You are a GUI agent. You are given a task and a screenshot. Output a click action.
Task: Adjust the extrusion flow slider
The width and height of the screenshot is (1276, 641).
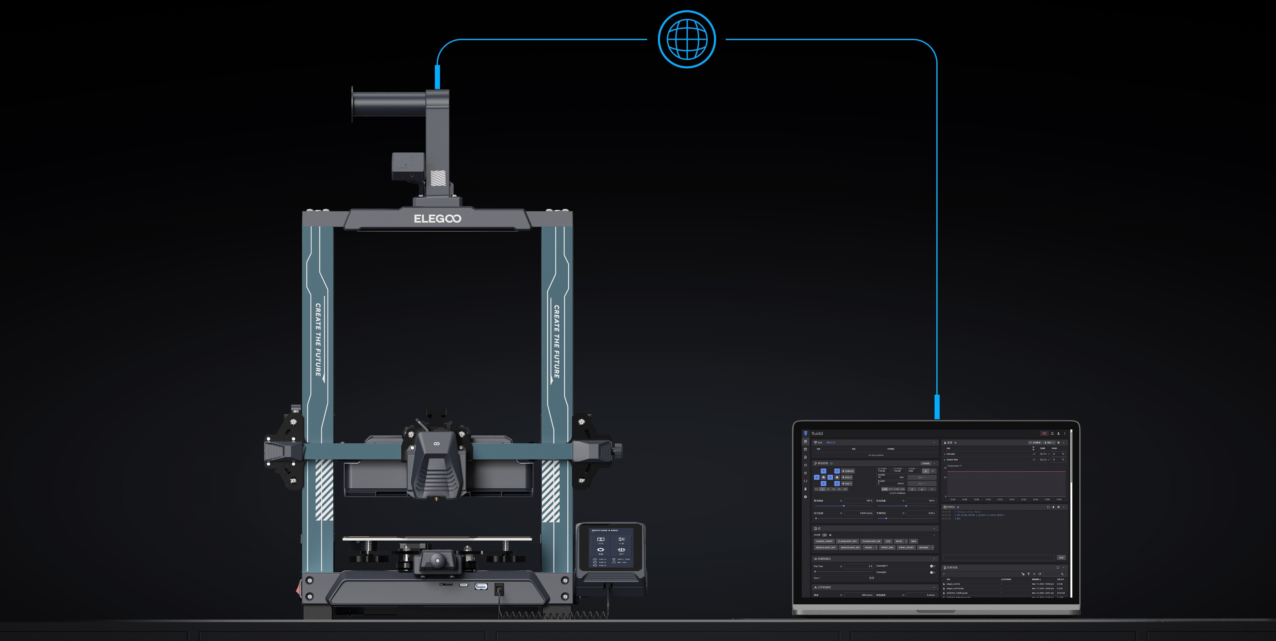pos(906,506)
